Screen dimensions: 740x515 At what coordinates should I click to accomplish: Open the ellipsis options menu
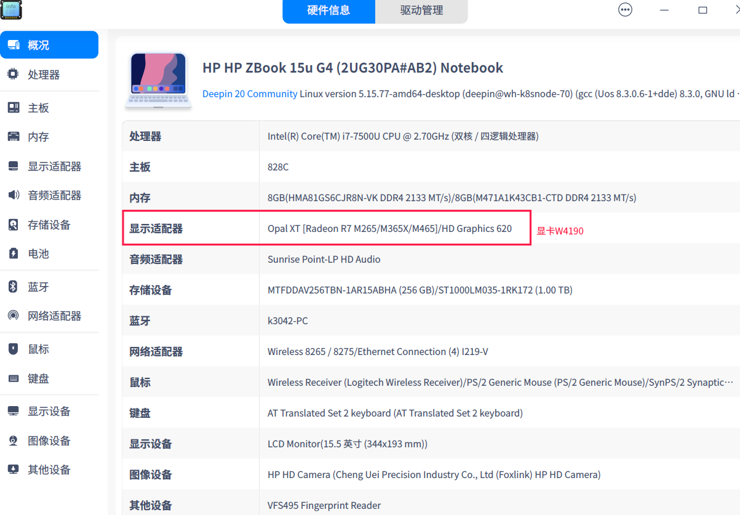coord(625,9)
